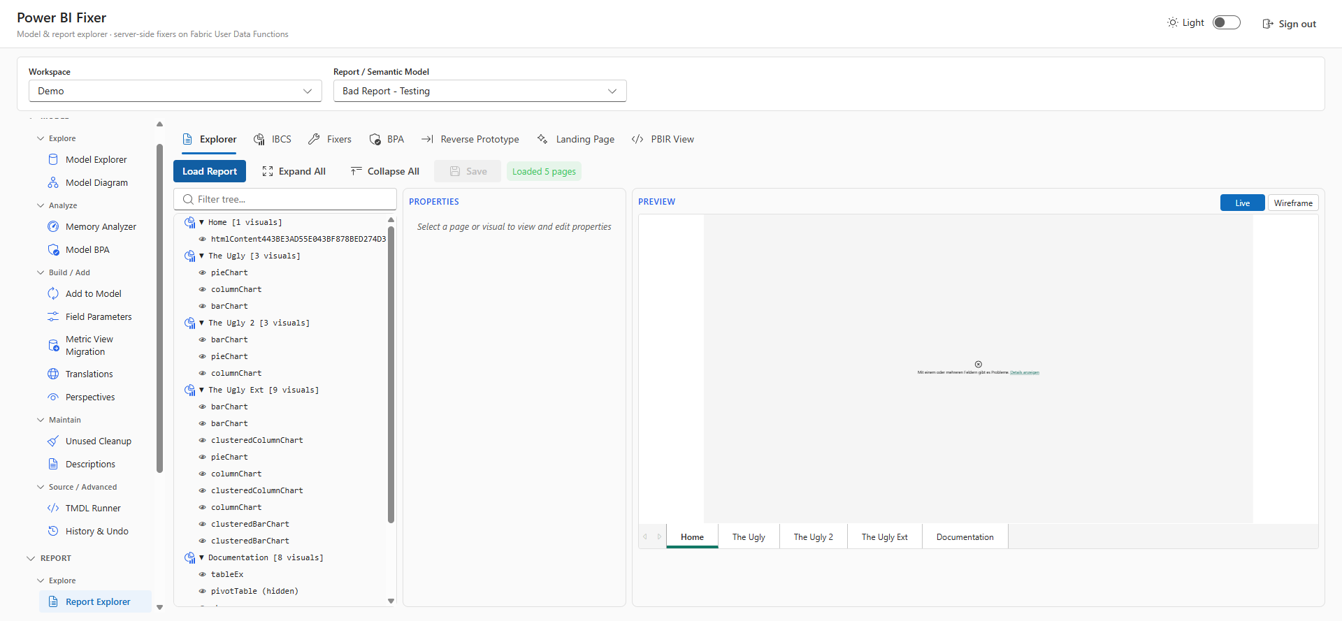Toggle eye for pieChart under The Ugly

tap(202, 272)
